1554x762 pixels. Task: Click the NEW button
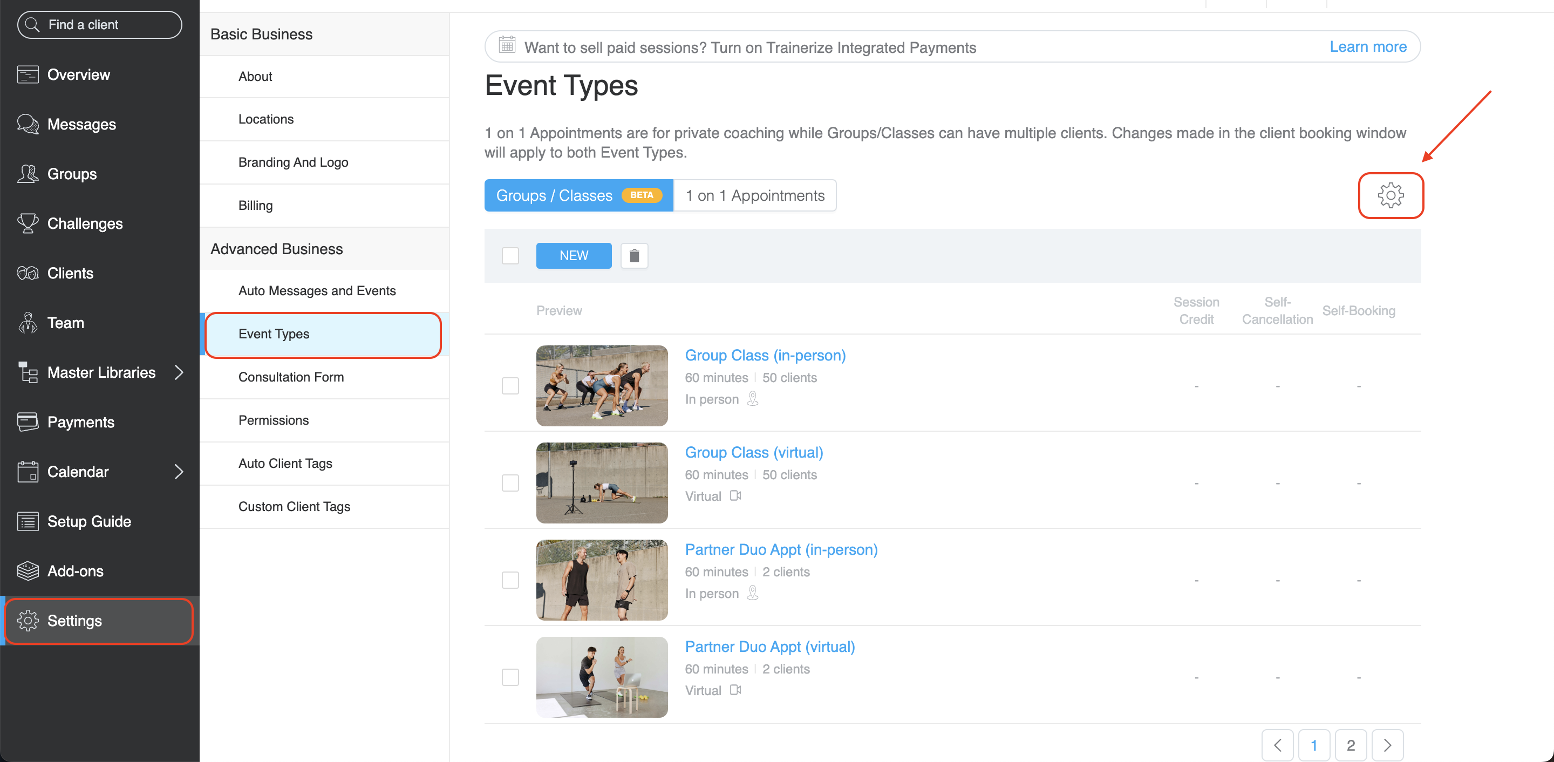tap(573, 256)
